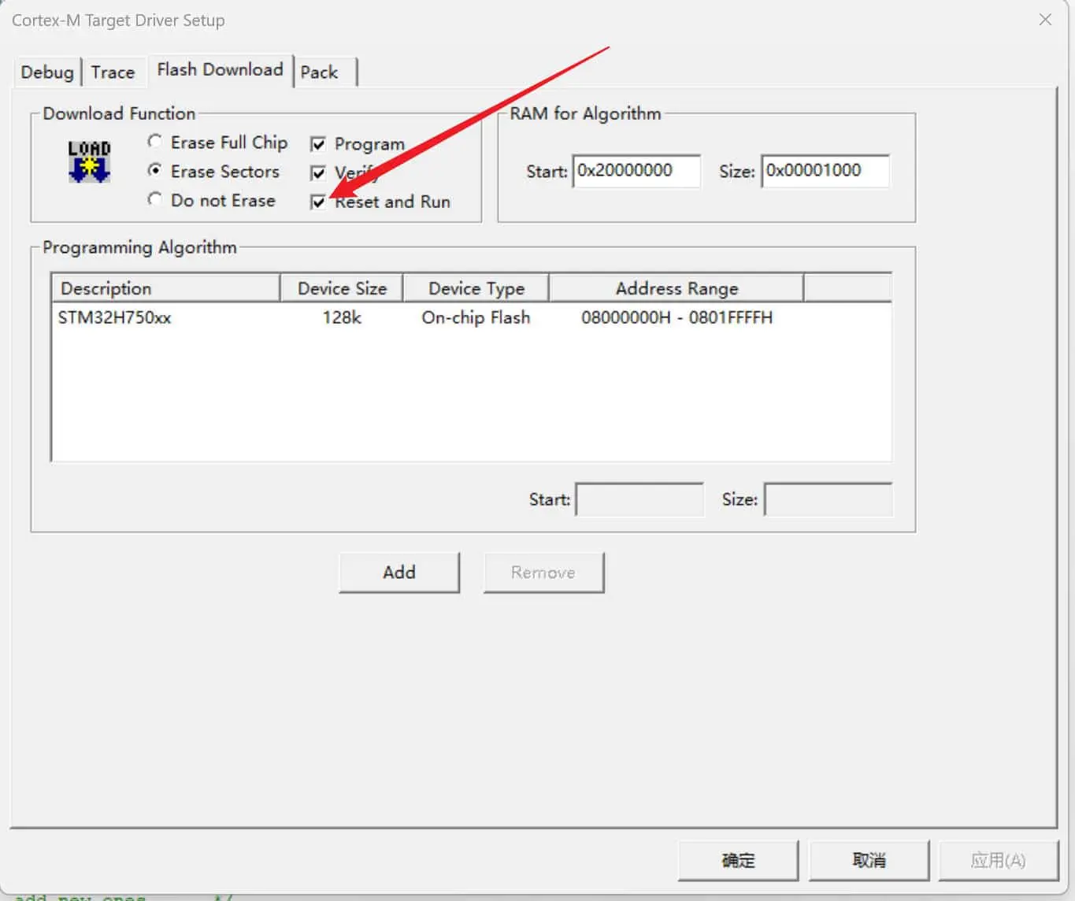Choose Erase Sectors radio option
Screen dimensions: 1075x901
[213, 171]
